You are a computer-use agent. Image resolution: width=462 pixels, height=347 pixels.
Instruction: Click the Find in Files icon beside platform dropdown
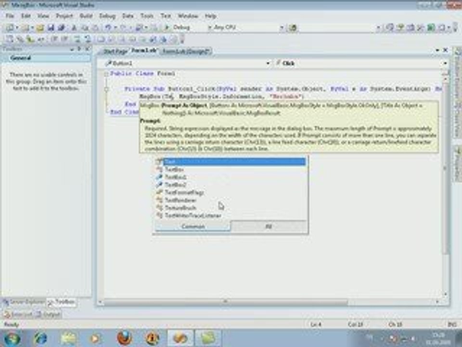pos(293,28)
